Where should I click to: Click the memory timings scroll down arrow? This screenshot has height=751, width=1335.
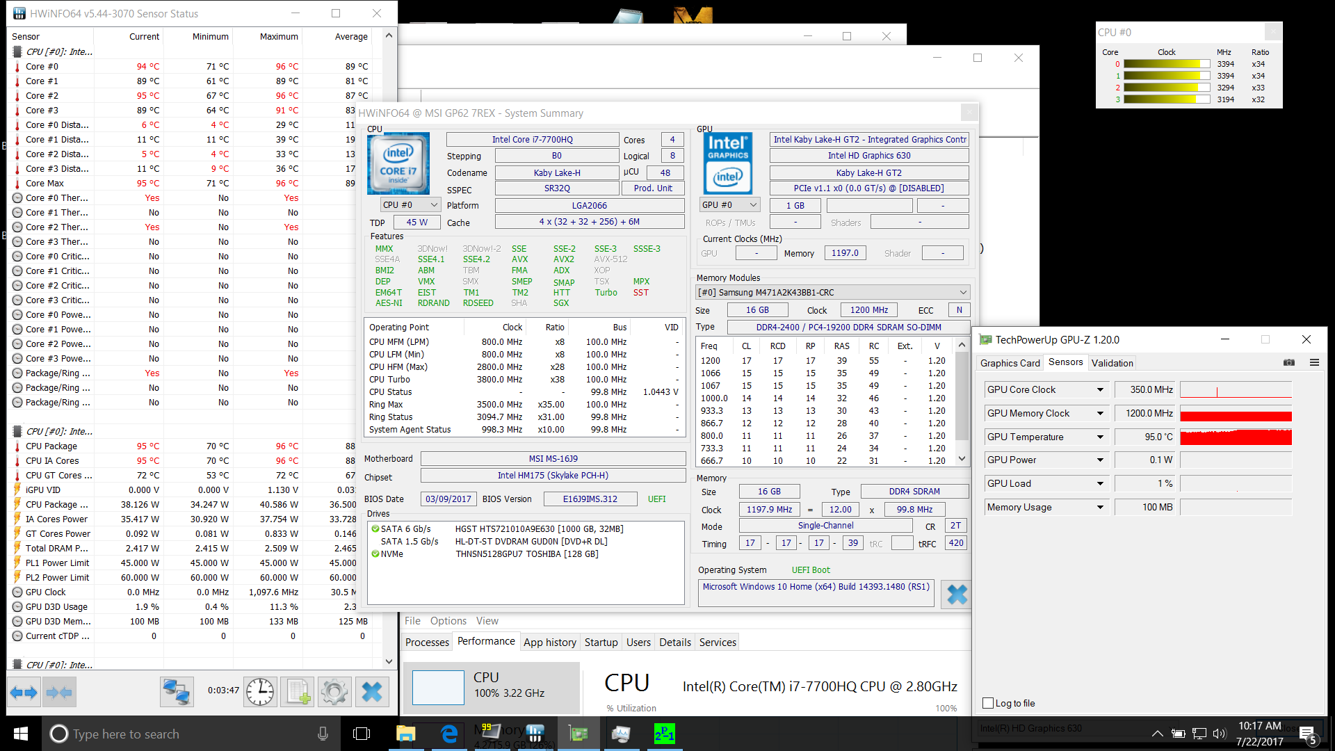click(x=962, y=458)
